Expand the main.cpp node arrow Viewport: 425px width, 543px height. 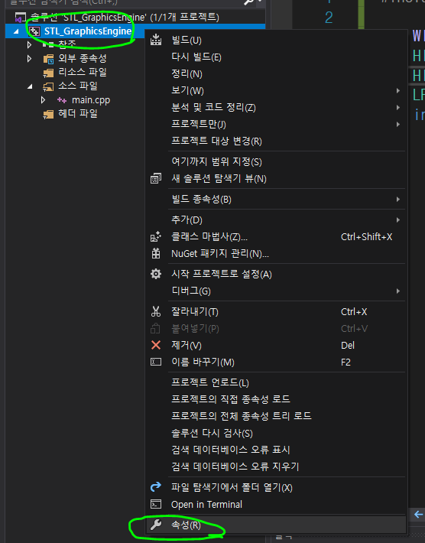tap(43, 100)
